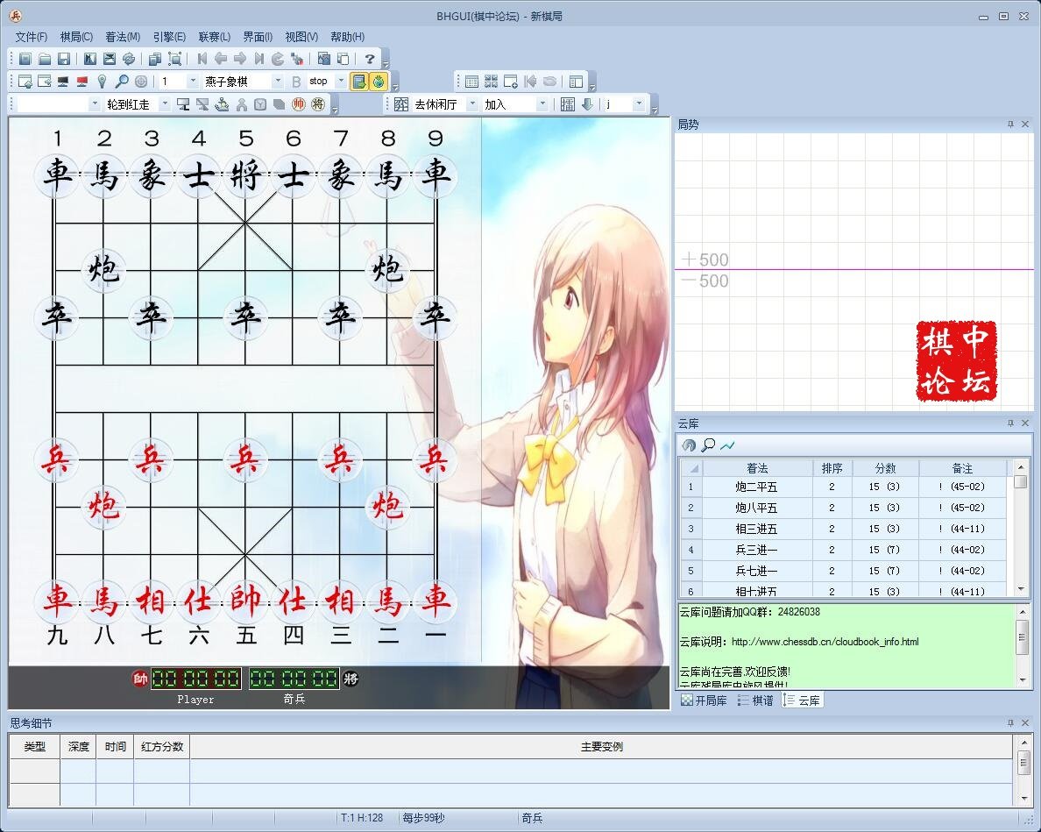This screenshot has height=832, width=1041.
Task: Switch to the 云库 tab
Action: pos(802,700)
